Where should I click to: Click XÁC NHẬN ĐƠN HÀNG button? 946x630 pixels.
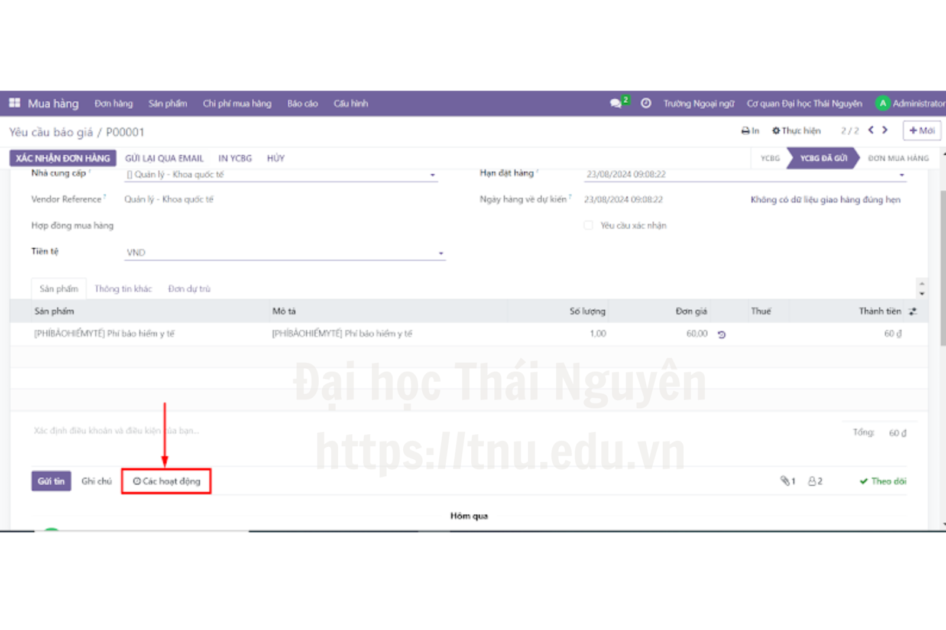[63, 158]
